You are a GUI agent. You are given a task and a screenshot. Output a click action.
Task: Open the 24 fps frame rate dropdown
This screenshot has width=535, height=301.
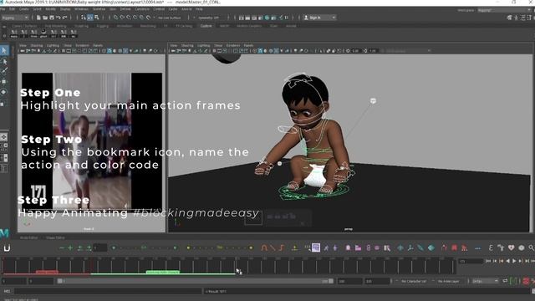tap(485, 281)
